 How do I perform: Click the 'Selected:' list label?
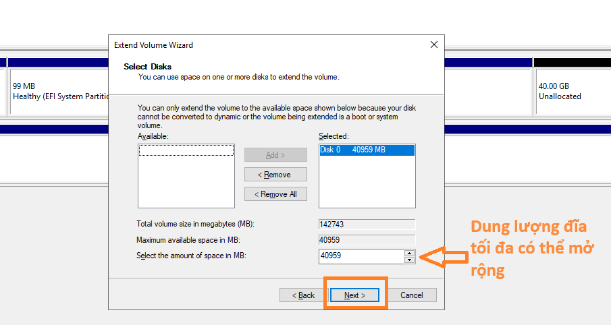[x=334, y=136]
